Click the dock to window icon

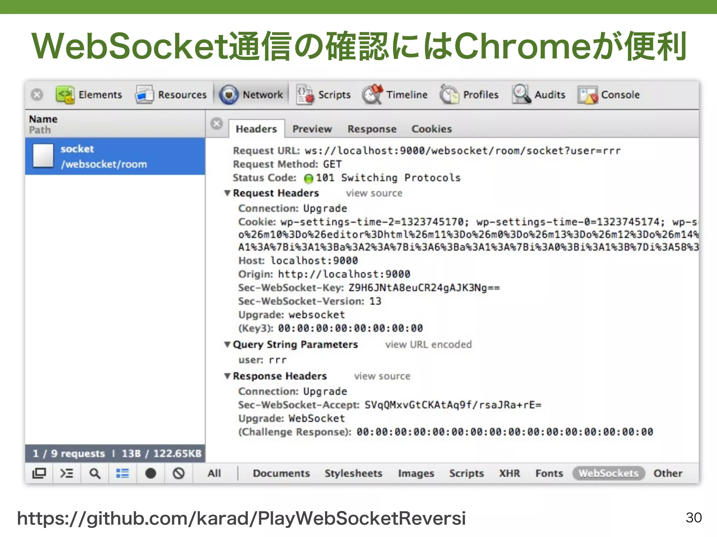(x=39, y=473)
